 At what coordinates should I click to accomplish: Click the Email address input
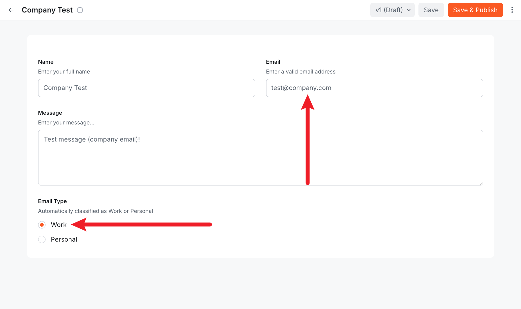tap(374, 88)
